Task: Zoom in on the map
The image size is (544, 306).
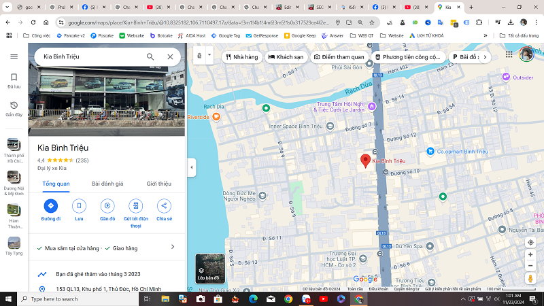Action: (x=530, y=254)
